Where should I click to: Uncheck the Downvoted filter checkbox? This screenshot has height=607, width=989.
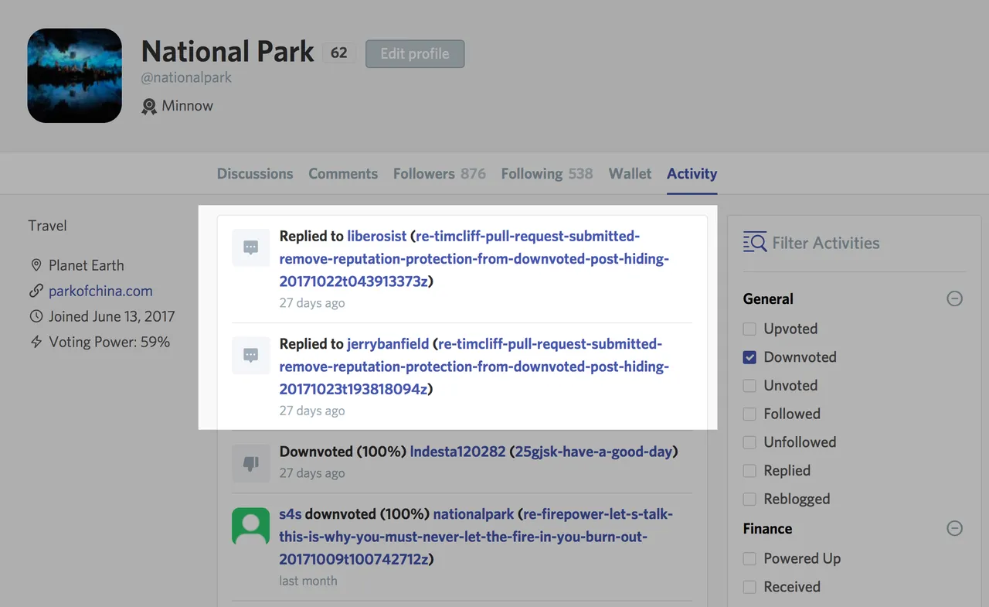pyautogui.click(x=749, y=357)
